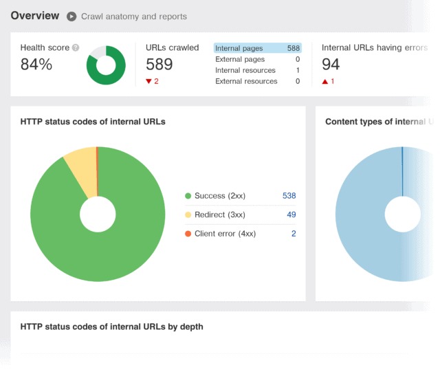
Task: Open the 49 Redirect URLs count
Action: tap(291, 214)
